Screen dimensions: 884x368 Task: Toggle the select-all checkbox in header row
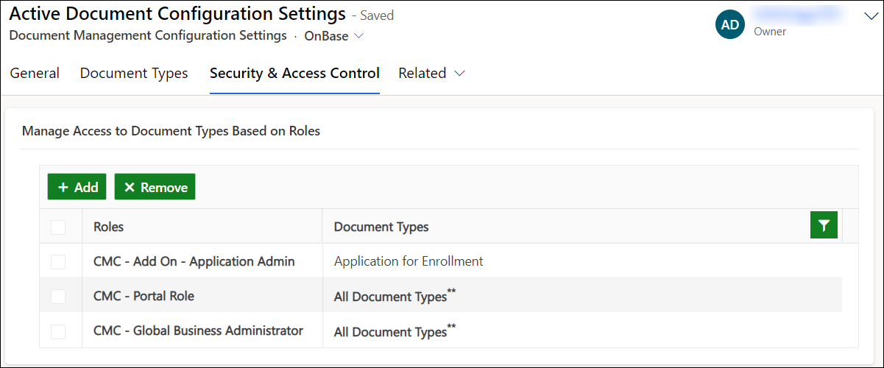point(58,227)
